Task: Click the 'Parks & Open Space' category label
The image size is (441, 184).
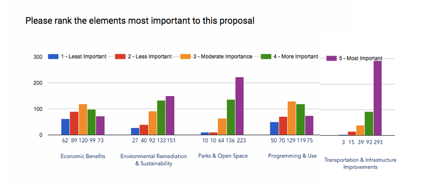Action: (x=223, y=156)
